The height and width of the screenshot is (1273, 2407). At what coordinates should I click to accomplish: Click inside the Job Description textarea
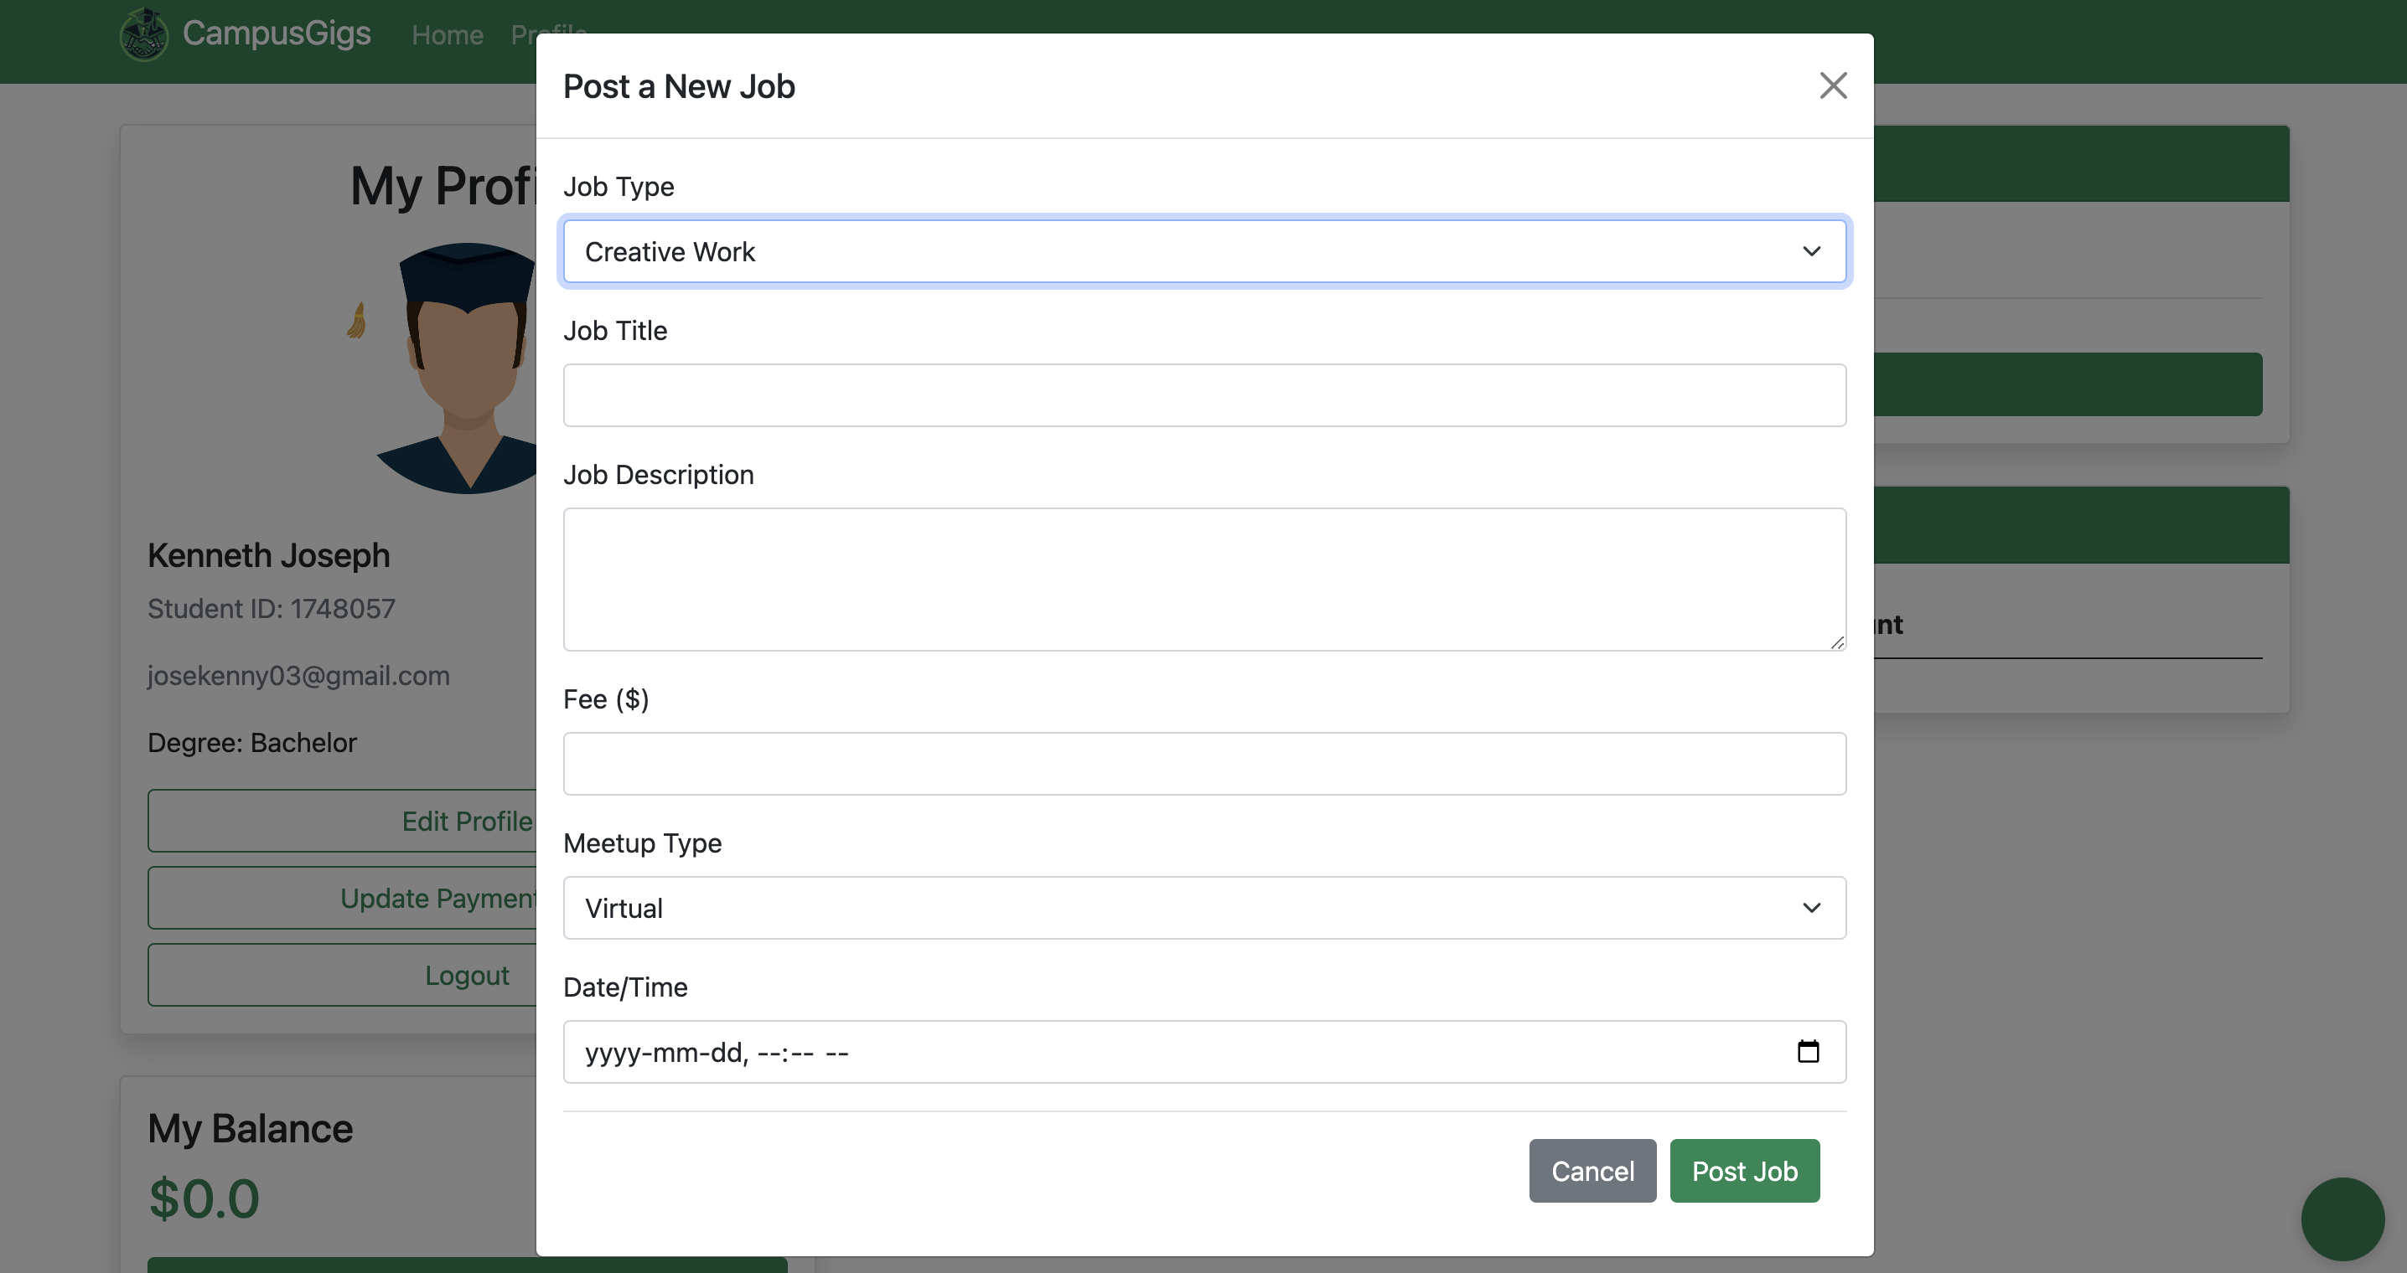tap(1203, 579)
